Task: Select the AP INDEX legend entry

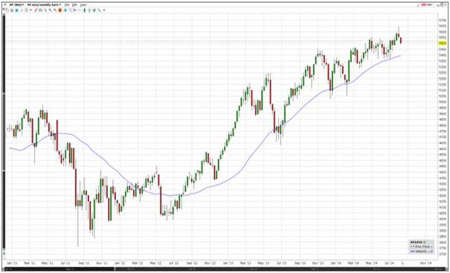Action: [x=417, y=242]
